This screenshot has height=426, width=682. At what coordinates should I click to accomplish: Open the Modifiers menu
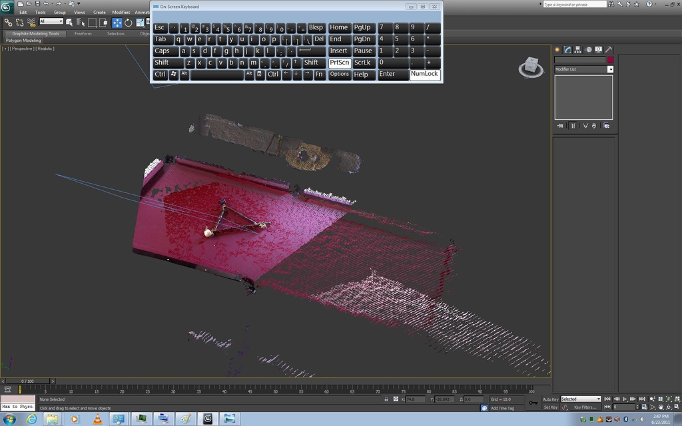tap(121, 12)
